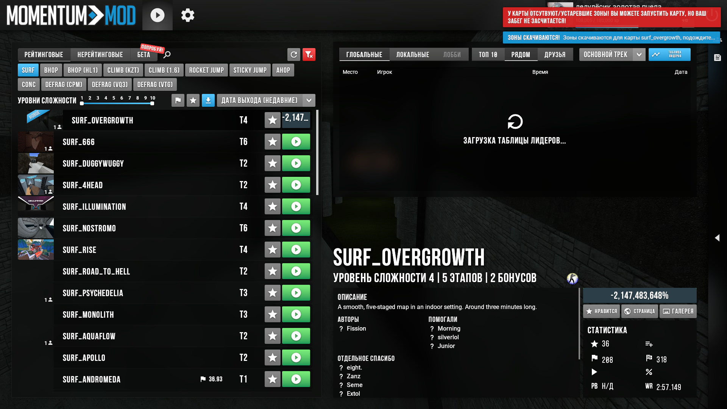
Task: Switch to the ranked maps tab
Action: [x=44, y=55]
